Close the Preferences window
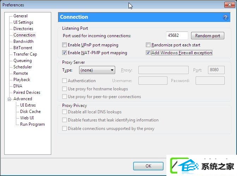The width and height of the screenshot is (237, 176). coord(230,5)
